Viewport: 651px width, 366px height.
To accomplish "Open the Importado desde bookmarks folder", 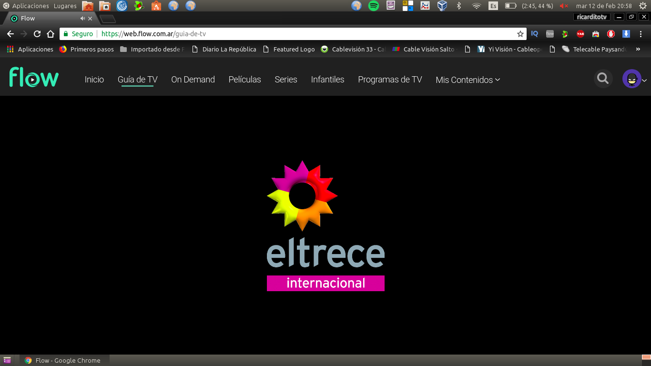I will pyautogui.click(x=152, y=49).
